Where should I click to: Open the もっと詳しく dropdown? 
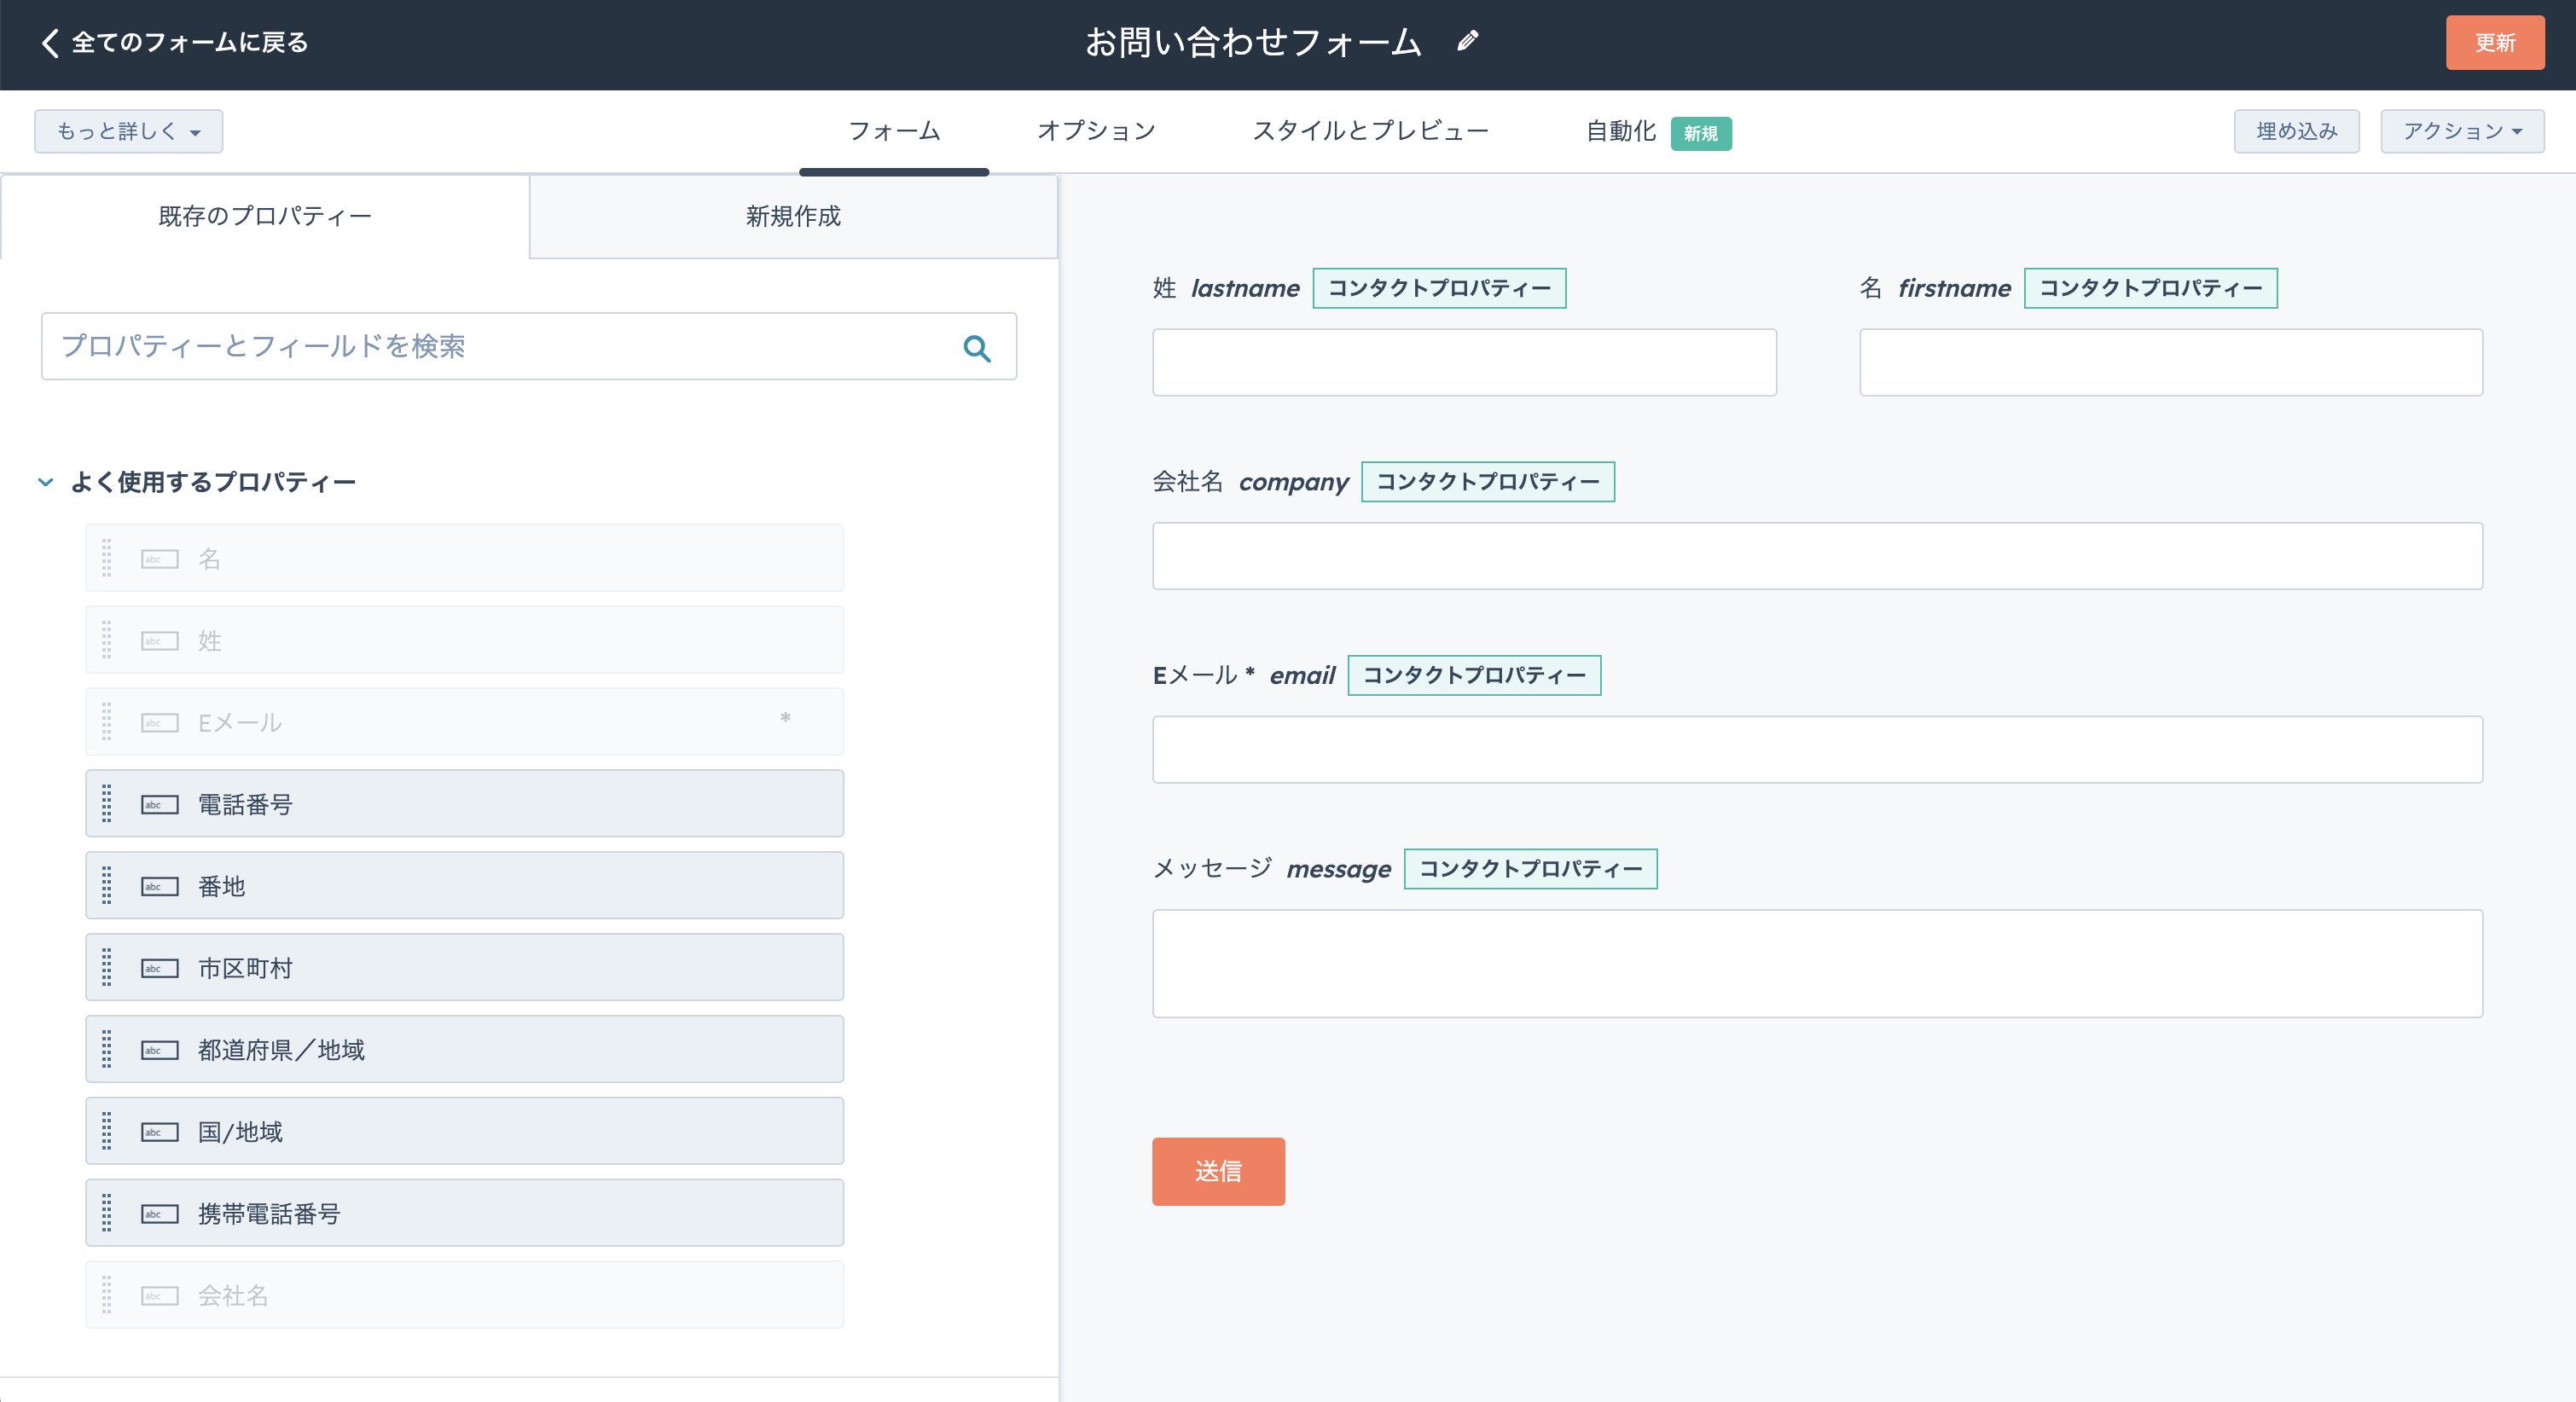(128, 131)
